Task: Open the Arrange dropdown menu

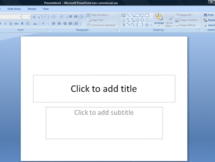Action: 159,20
